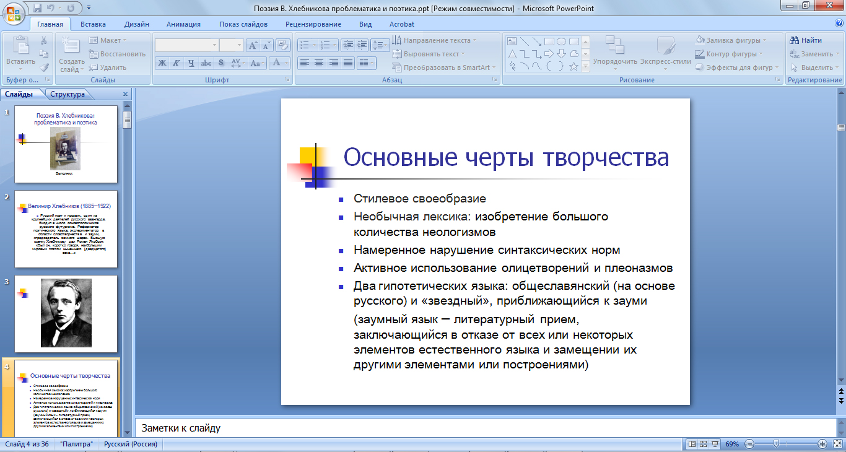Toggle bold formatting in the ribbon
Viewport: 846px width, 452px height.
(x=162, y=63)
